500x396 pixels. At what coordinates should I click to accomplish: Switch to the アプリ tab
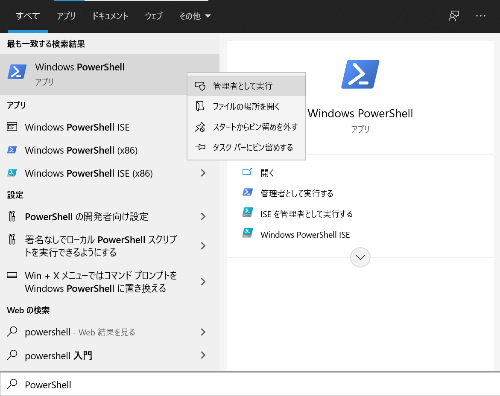[x=66, y=16]
